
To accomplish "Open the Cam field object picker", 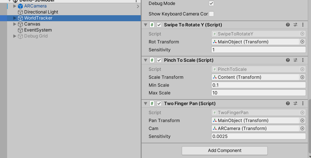I will (x=302, y=128).
